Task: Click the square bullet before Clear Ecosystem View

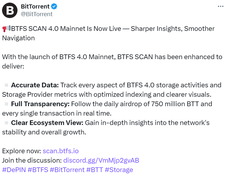Action: (6, 123)
